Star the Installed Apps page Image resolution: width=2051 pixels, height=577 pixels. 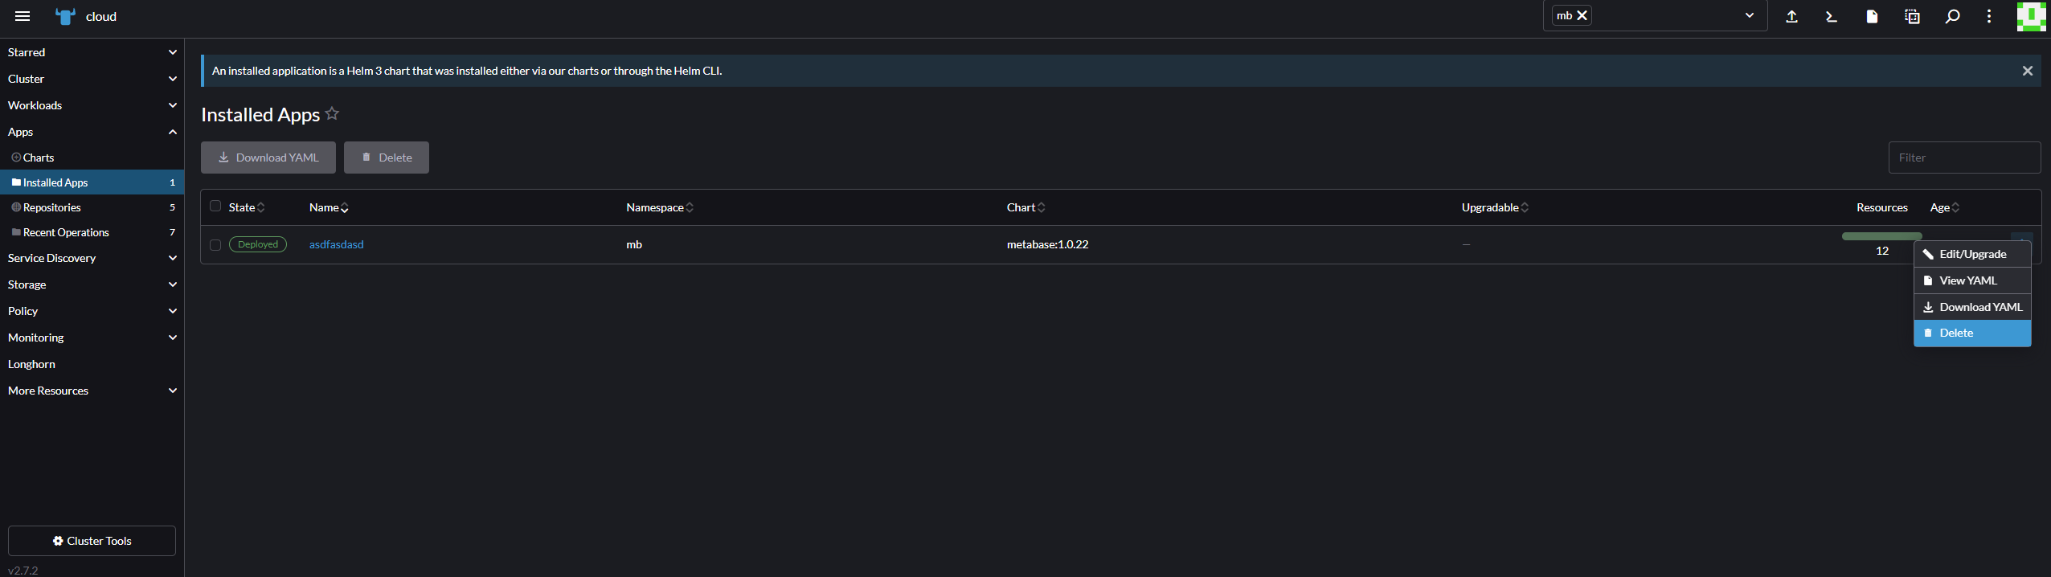click(333, 114)
